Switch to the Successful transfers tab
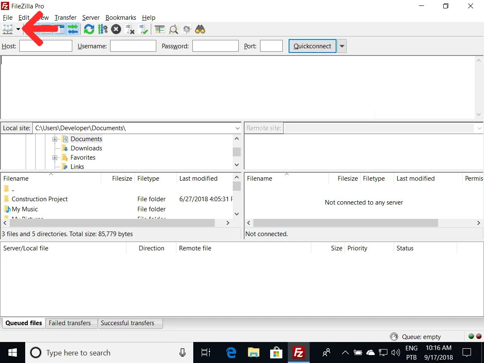Screen dimensions: 484x363 [130, 323]
